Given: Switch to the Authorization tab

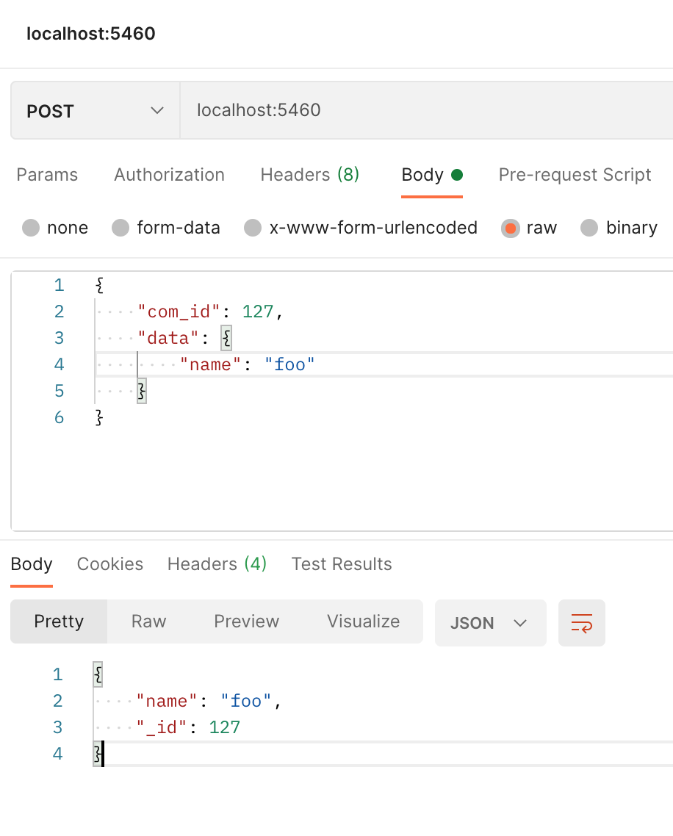Looking at the screenshot, I should pyautogui.click(x=168, y=175).
